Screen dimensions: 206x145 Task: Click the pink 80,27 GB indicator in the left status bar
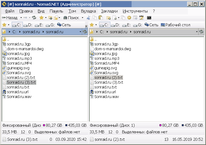pyautogui.click(x=53, y=125)
